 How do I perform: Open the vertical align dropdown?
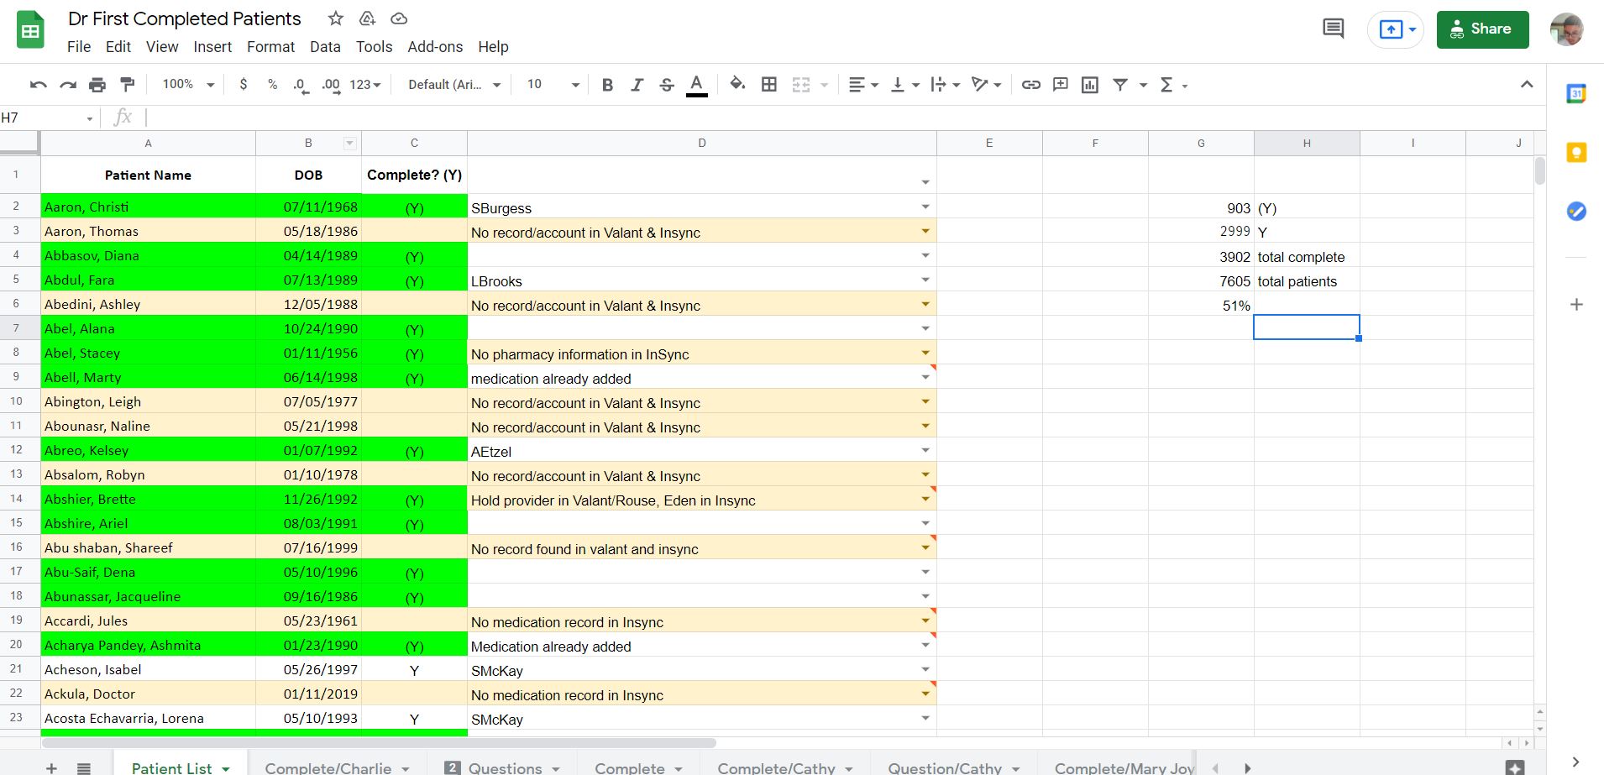(x=905, y=85)
